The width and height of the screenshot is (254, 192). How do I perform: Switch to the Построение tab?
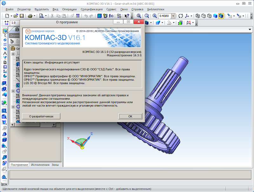tap(19, 165)
